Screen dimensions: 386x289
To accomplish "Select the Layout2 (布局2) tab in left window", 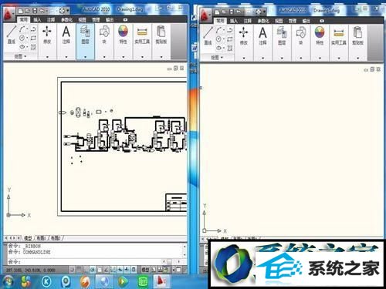I will pyautogui.click(x=56, y=238).
